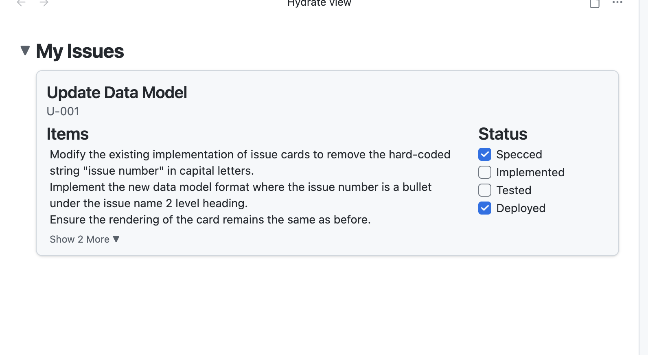The image size is (648, 355).
Task: Click the Status heading
Action: point(503,134)
